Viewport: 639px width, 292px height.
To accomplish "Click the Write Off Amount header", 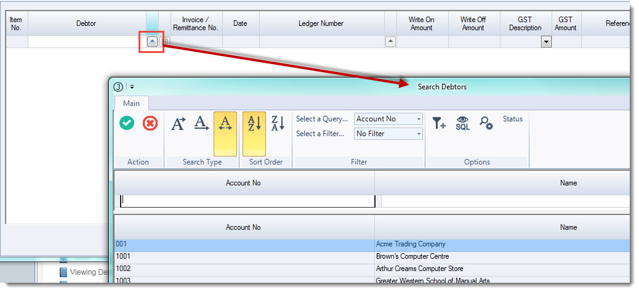I will click(x=473, y=23).
